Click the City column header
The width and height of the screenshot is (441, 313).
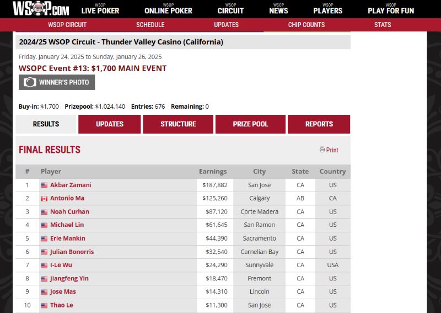[x=259, y=172]
